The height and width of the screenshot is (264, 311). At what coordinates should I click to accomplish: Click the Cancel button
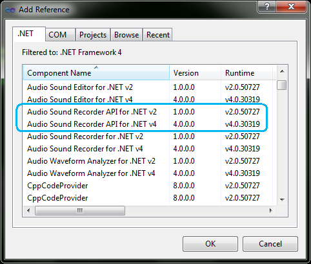(x=270, y=244)
